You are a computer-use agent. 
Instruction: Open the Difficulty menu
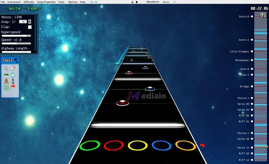29,2
